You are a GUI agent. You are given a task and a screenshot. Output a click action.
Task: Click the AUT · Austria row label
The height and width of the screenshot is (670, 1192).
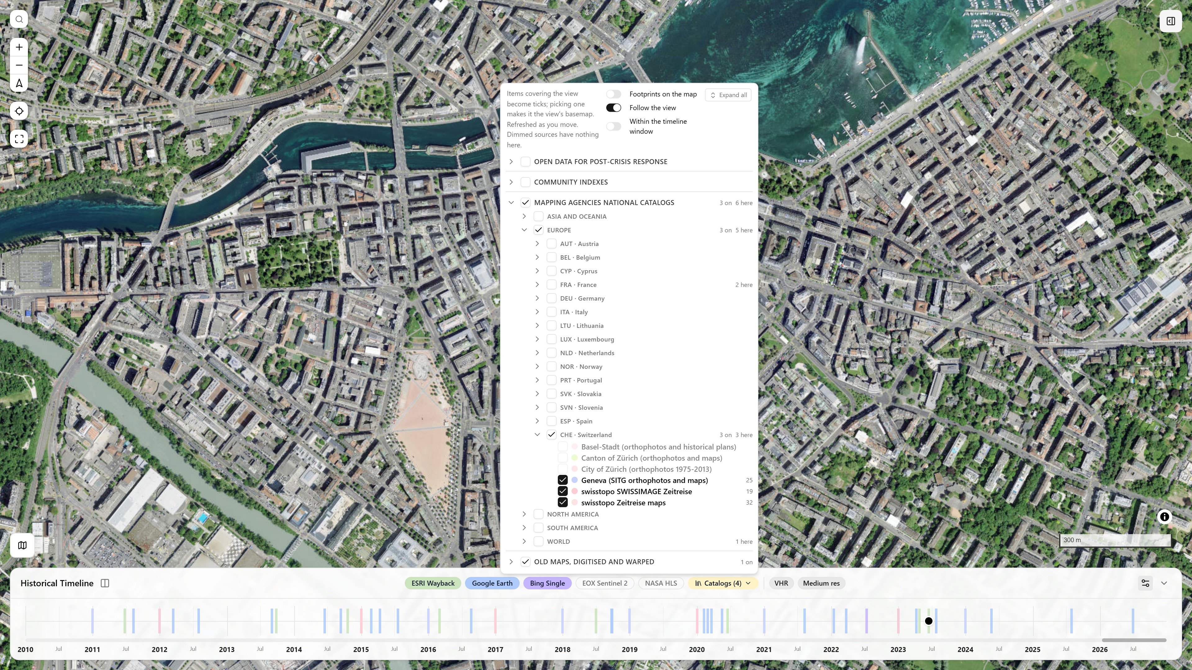pyautogui.click(x=579, y=244)
